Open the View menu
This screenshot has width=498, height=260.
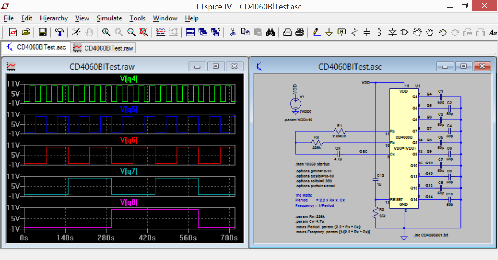click(82, 18)
